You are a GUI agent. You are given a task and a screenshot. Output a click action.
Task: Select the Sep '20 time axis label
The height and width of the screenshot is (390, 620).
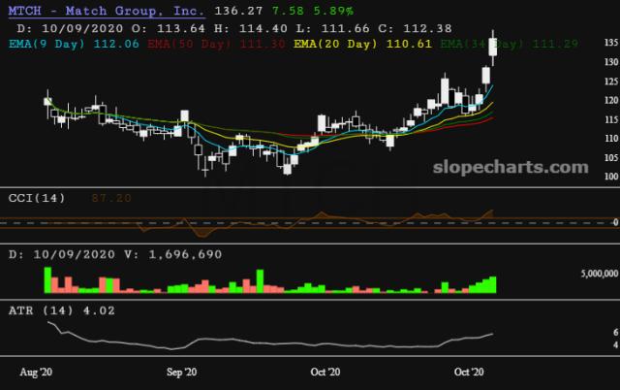tap(181, 373)
